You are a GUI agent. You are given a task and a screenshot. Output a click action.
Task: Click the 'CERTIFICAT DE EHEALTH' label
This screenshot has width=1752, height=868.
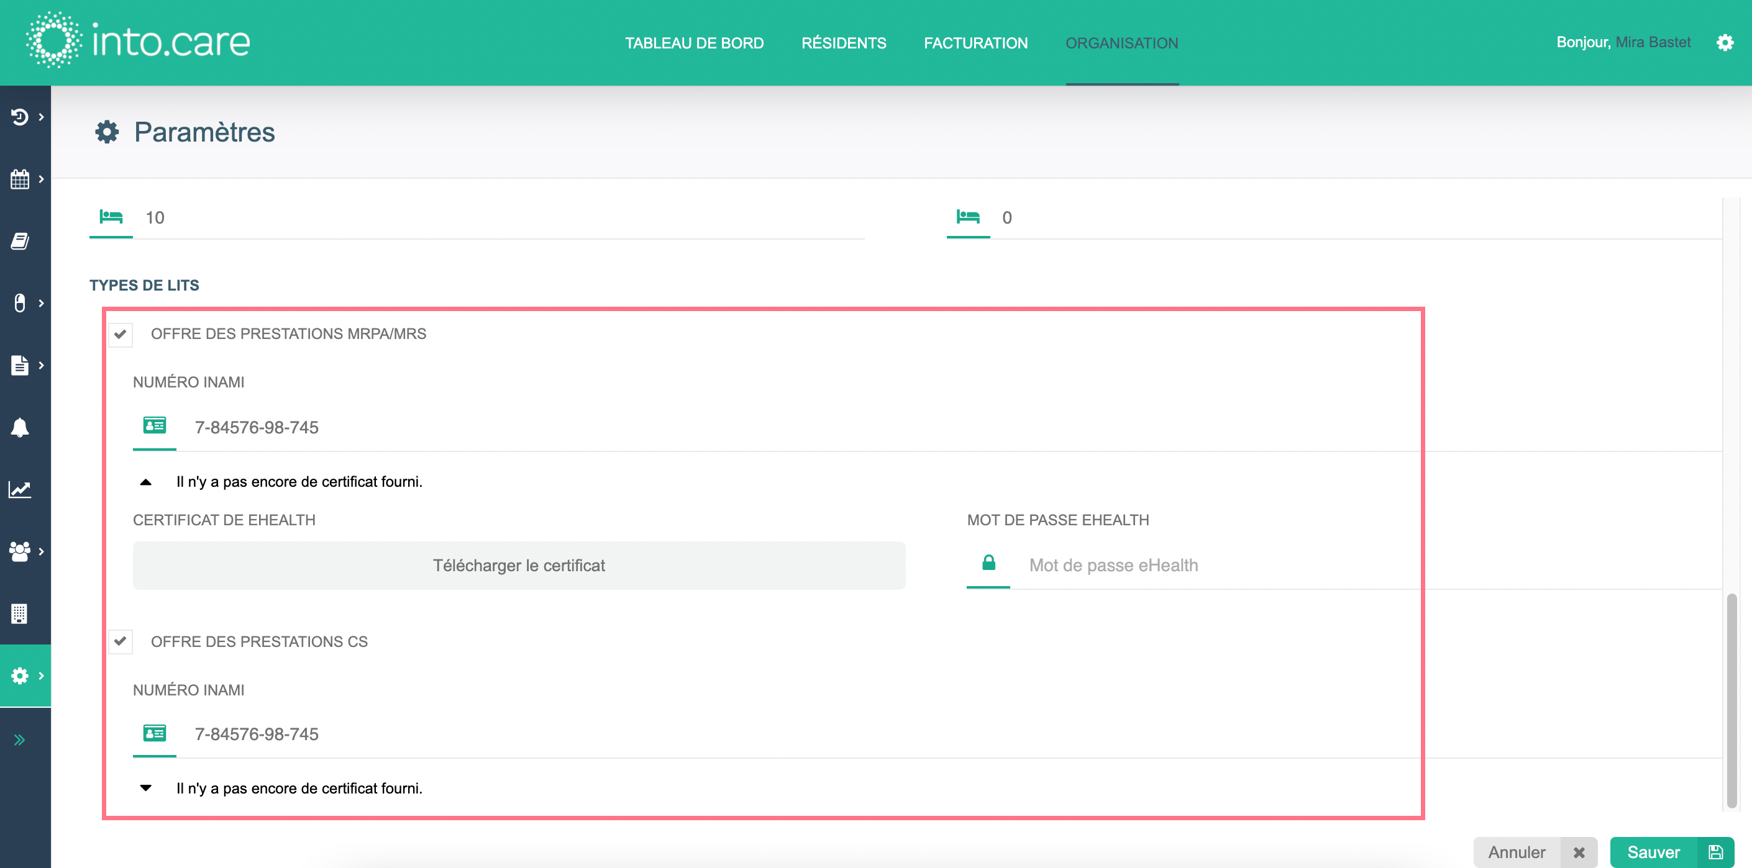[x=224, y=520]
